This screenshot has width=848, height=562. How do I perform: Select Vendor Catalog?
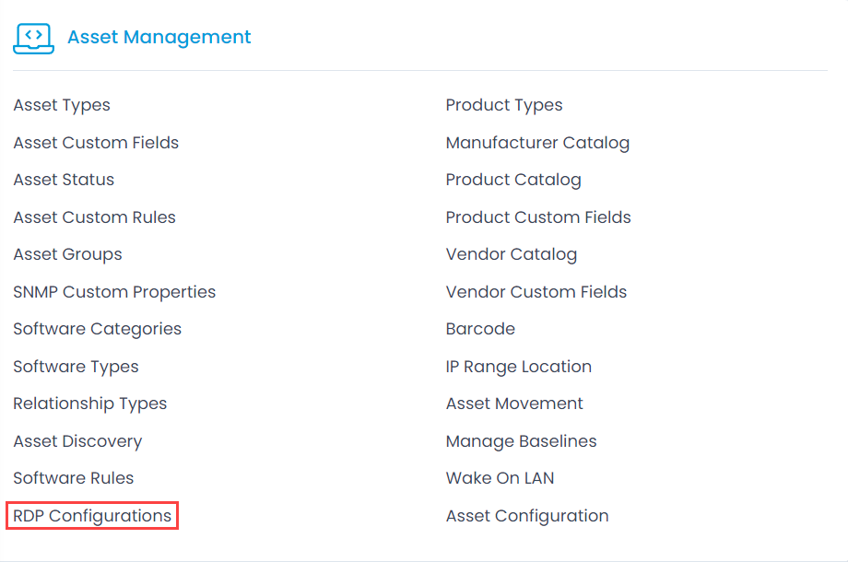pos(511,254)
